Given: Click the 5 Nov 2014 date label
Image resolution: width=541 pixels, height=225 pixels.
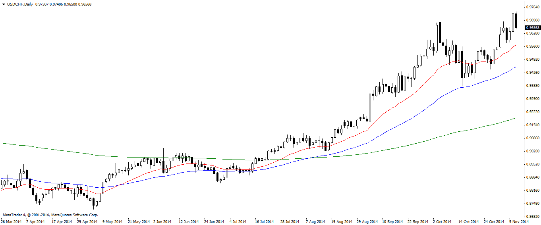Looking at the screenshot, I should pyautogui.click(x=518, y=221).
